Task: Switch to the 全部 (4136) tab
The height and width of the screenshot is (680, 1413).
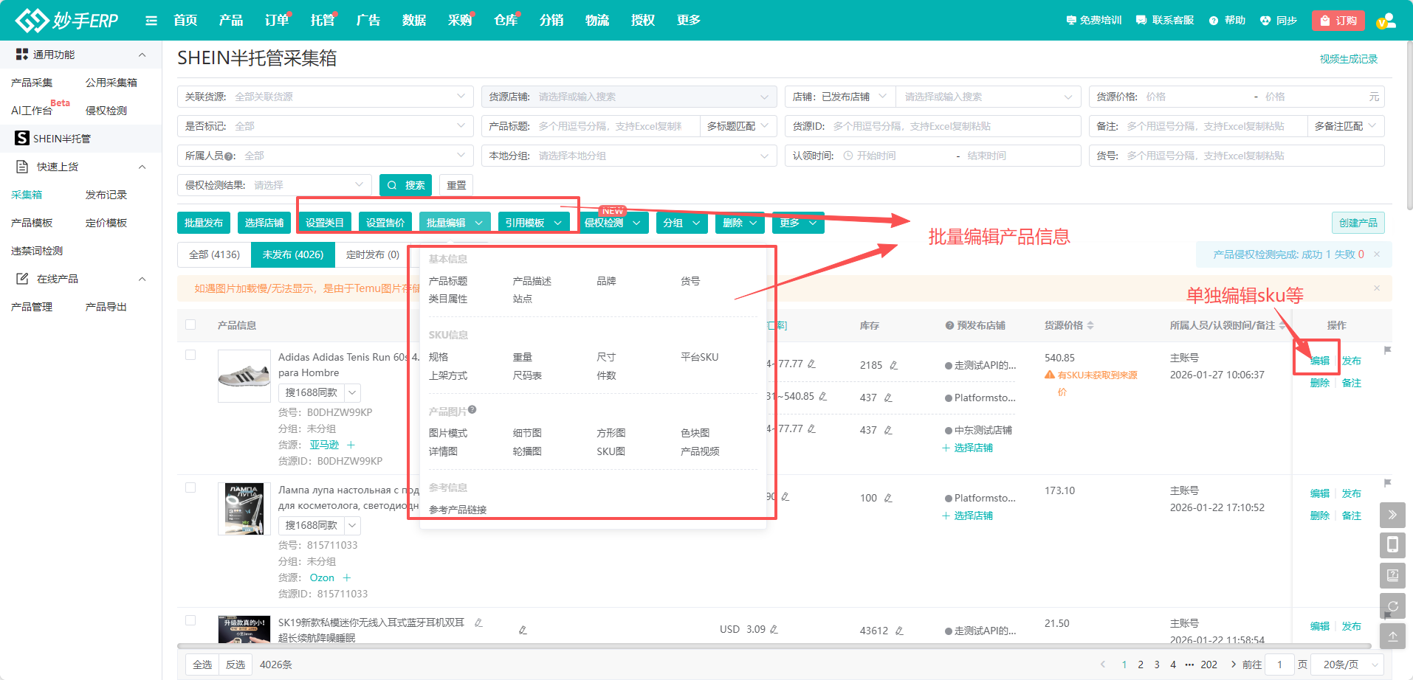Action: click(213, 254)
